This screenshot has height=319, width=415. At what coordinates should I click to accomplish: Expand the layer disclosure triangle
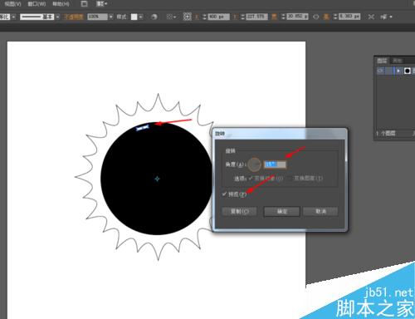tap(398, 71)
